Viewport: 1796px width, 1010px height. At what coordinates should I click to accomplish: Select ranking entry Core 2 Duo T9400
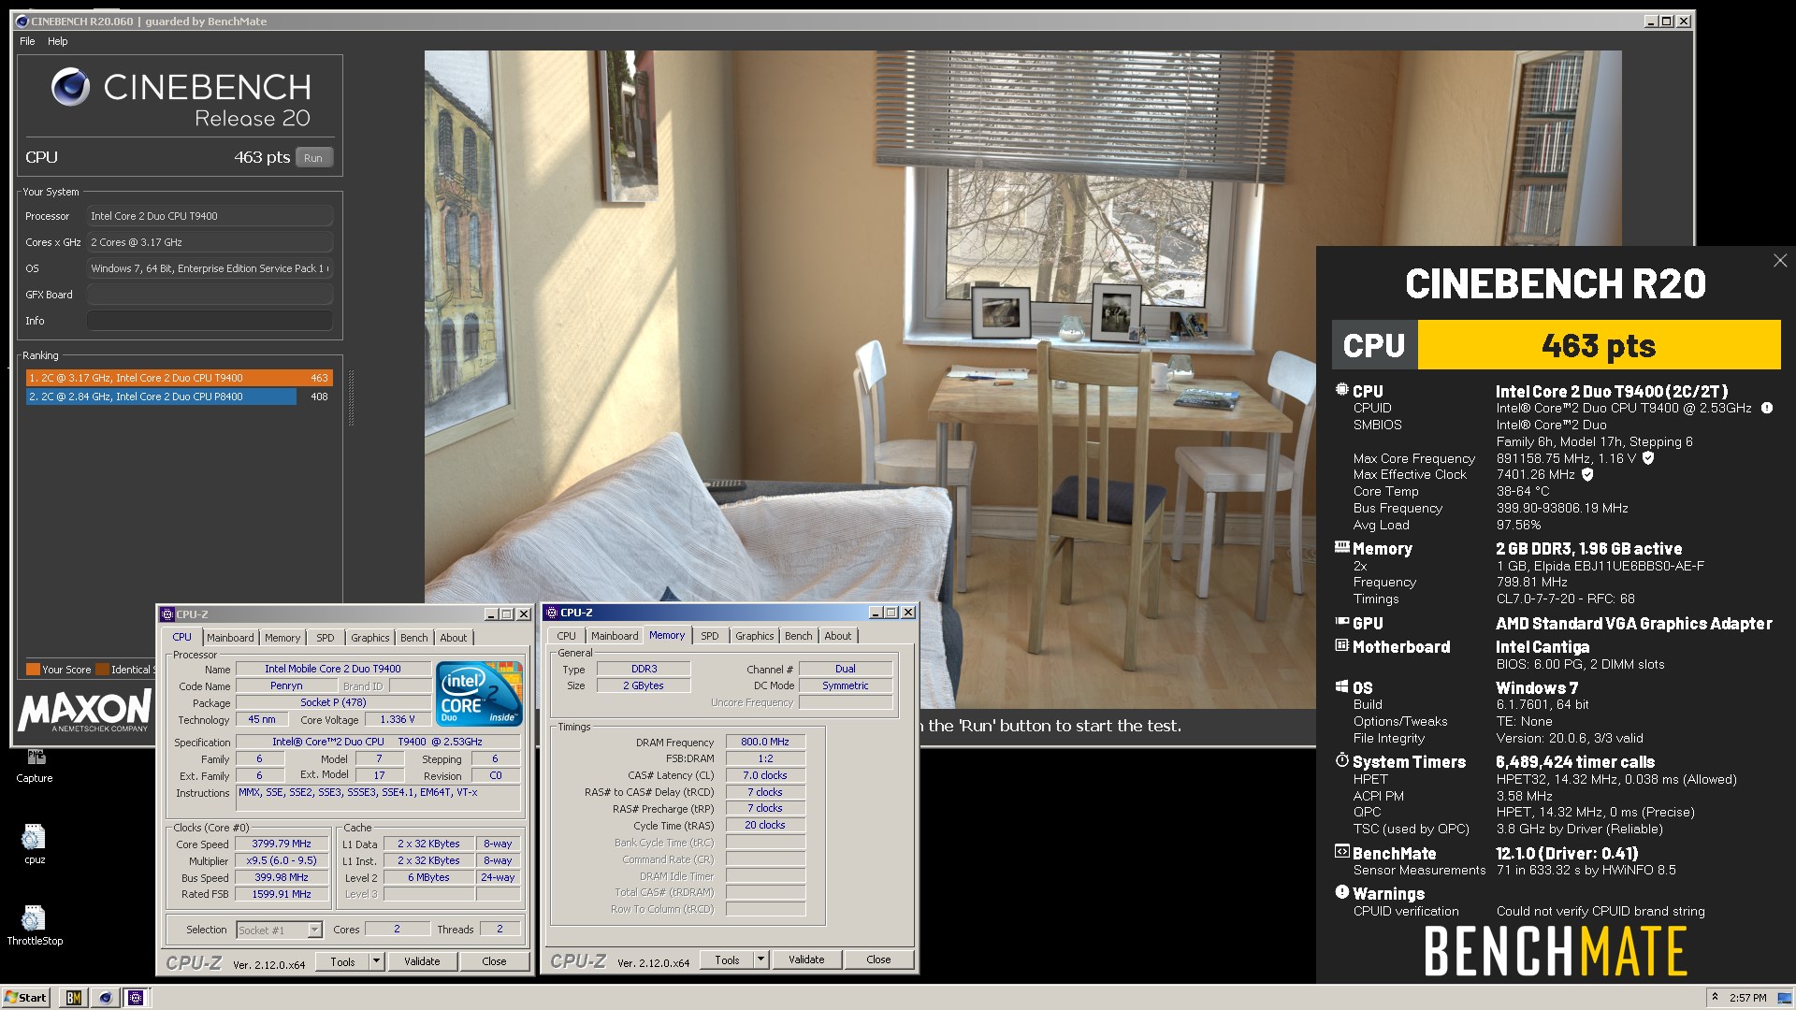[179, 378]
